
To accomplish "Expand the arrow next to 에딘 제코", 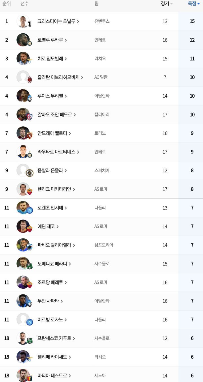I will (x=58, y=226).
